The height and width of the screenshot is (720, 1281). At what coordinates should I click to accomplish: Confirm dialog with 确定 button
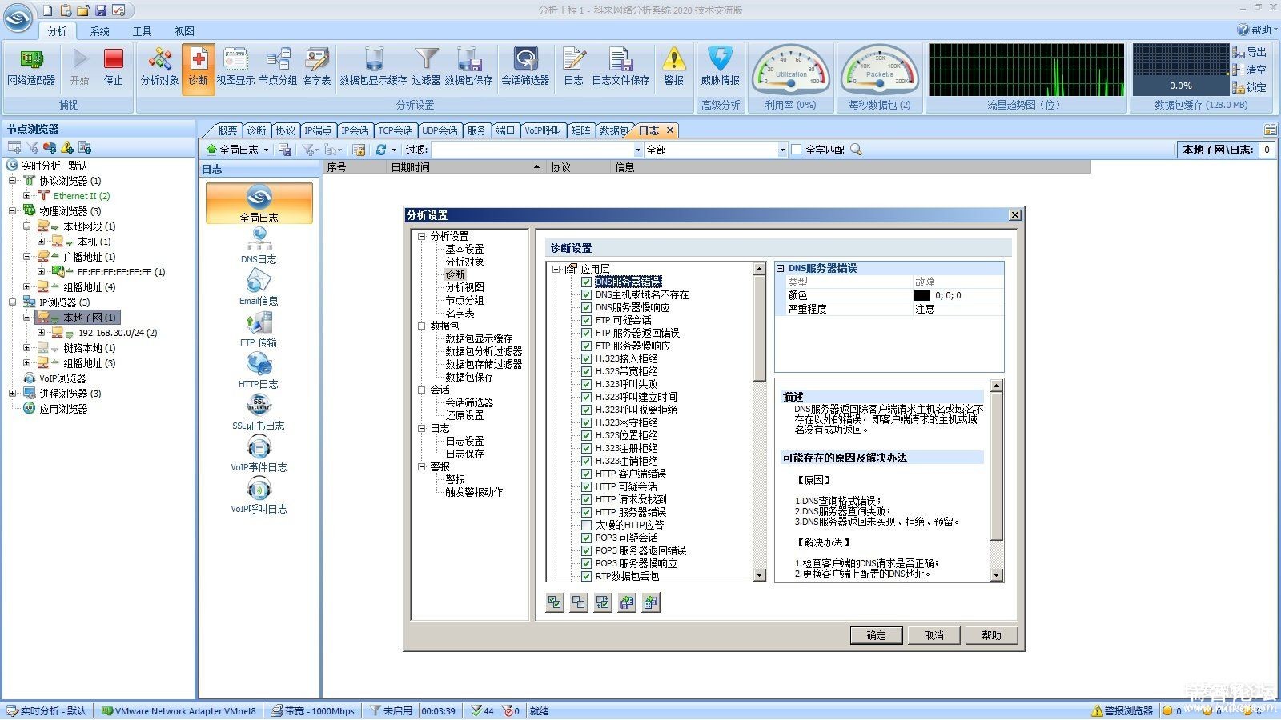pos(876,635)
